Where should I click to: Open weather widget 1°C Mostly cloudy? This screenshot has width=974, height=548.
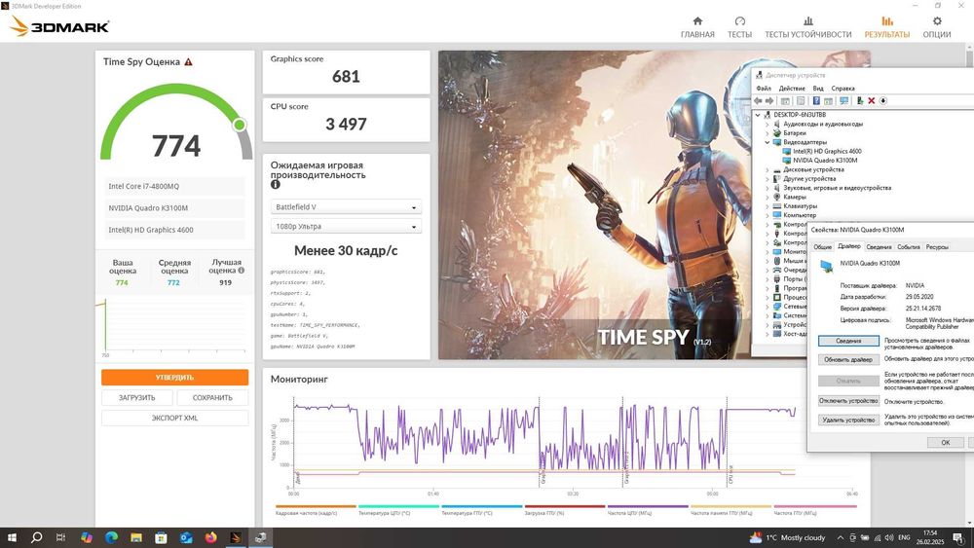coord(787,537)
